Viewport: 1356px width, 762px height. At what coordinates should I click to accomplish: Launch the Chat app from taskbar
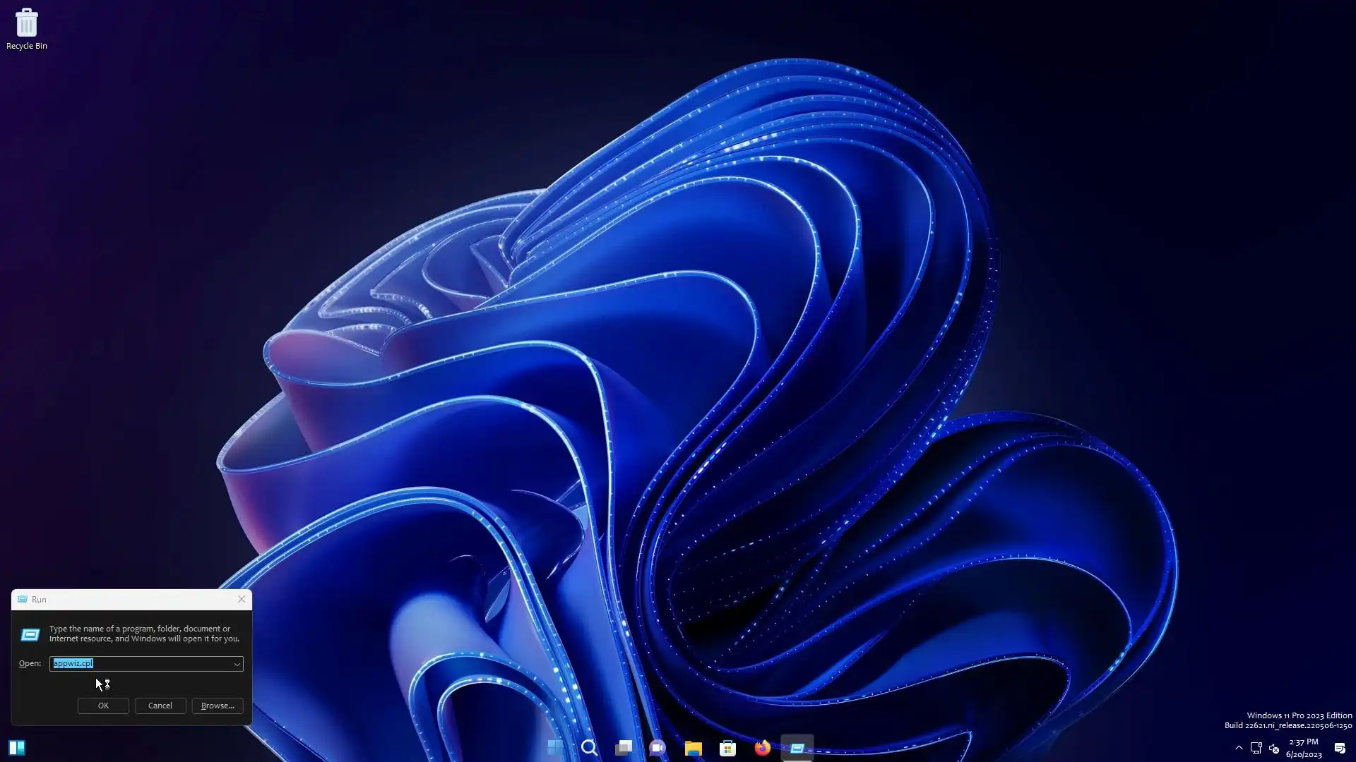[x=658, y=748]
